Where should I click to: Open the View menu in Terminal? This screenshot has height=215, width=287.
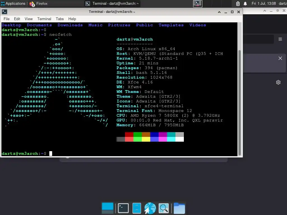29,19
